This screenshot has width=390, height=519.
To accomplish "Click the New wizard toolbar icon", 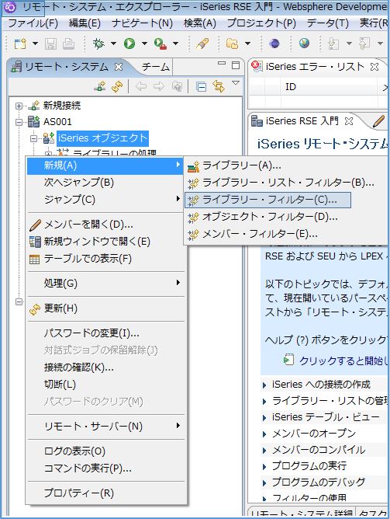I will (x=20, y=44).
